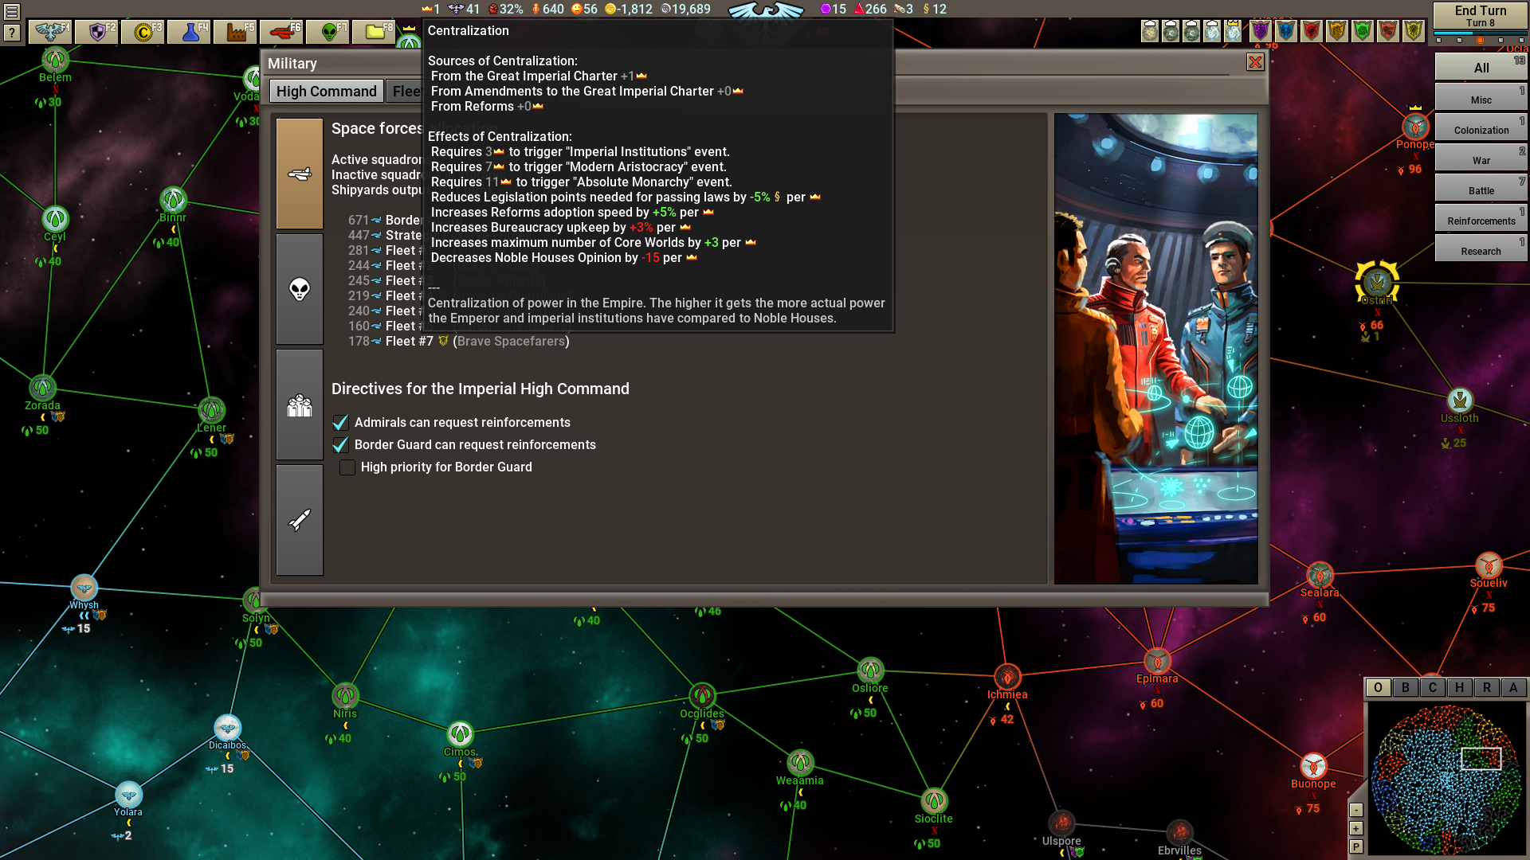
Task: Open the crowned planet overview at top right
Action: pos(1233,32)
